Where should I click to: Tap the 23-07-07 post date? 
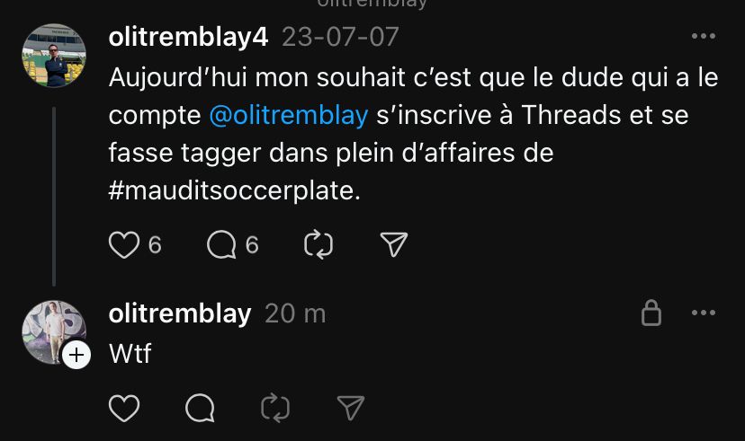(340, 37)
